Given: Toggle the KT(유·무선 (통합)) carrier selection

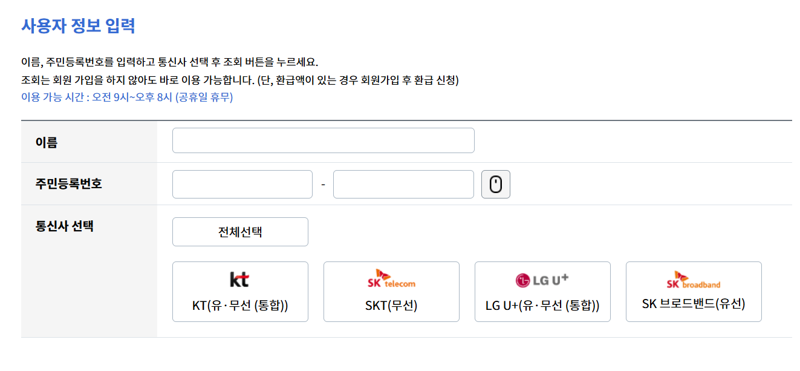Looking at the screenshot, I should point(240,291).
